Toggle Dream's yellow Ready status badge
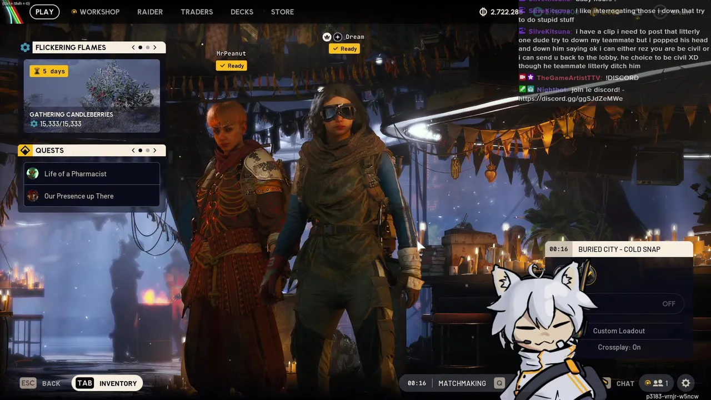This screenshot has height=400, width=711. pyautogui.click(x=344, y=49)
